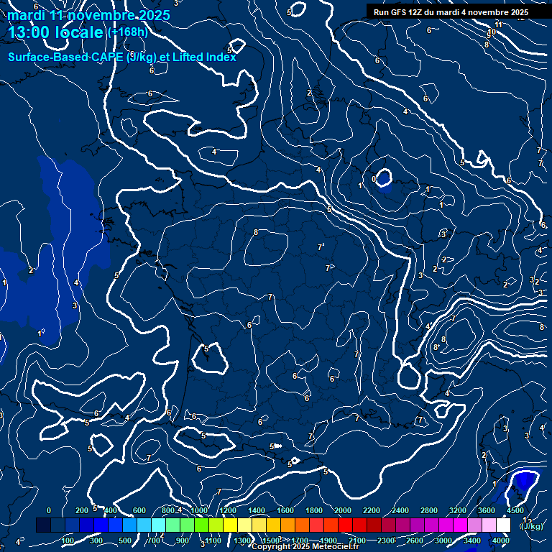Image resolution: width=552 pixels, height=552 pixels.
Task: Click the '2100' legend value below swatches
Action: click(x=357, y=540)
